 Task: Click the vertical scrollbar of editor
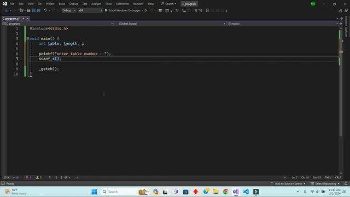point(341,101)
